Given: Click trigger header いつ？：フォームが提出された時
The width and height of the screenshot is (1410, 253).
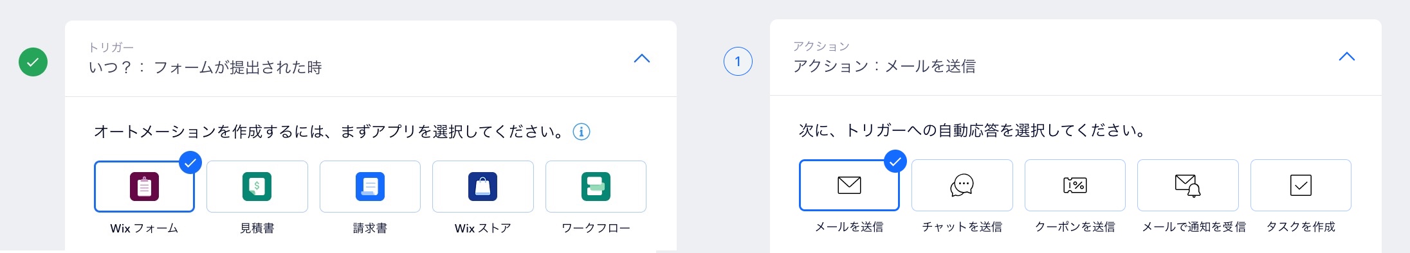Looking at the screenshot, I should click(x=205, y=67).
